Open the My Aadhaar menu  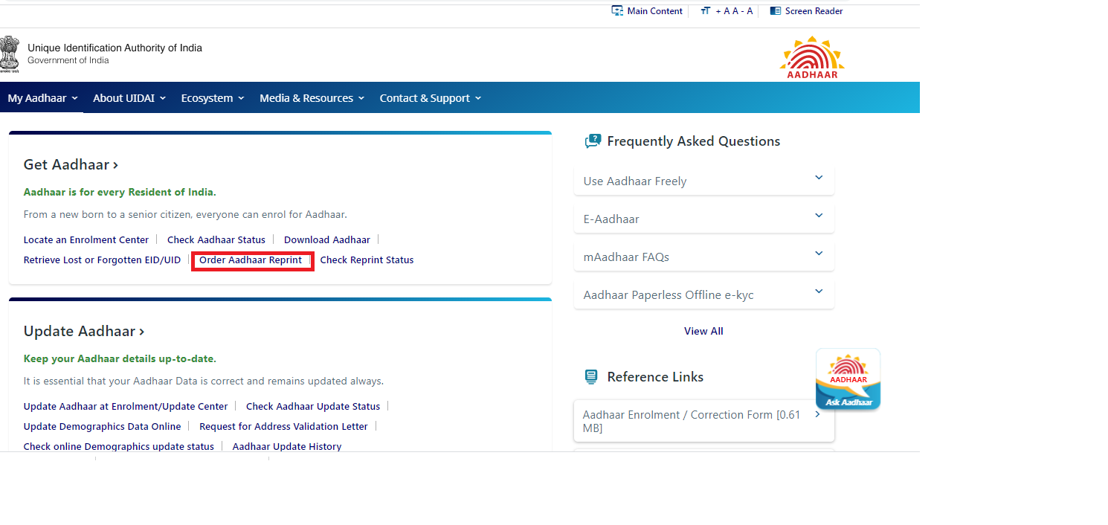coord(36,97)
